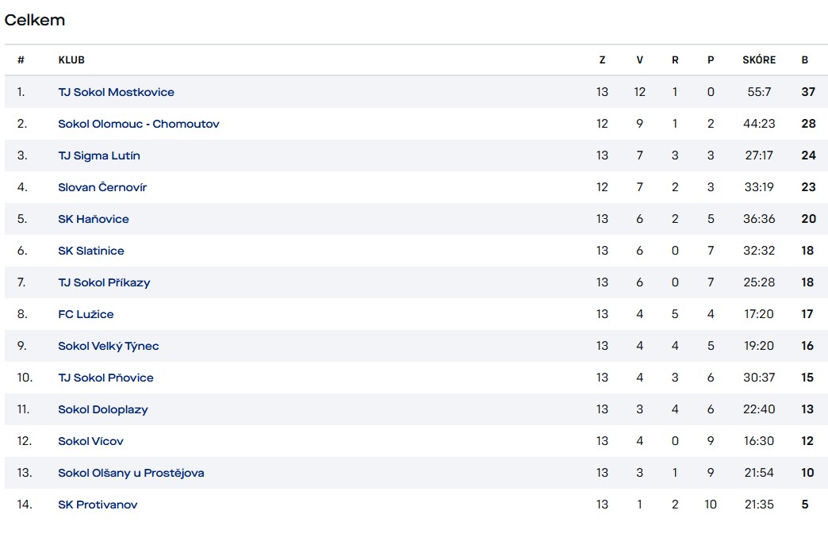Click the SK Slatinice team name
Viewport: 828px width, 541px height.
pyautogui.click(x=90, y=251)
